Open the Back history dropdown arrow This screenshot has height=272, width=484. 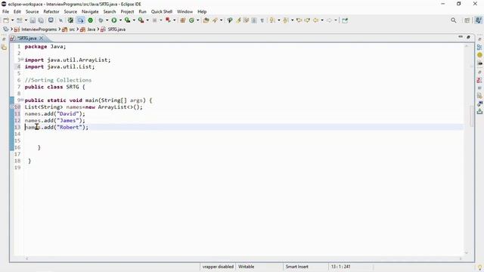pyautogui.click(x=322, y=20)
